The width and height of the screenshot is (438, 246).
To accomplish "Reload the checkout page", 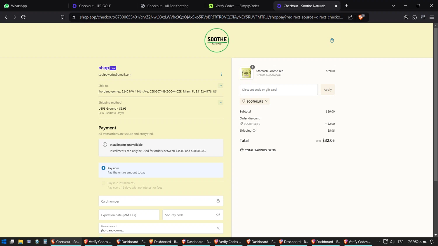I will 23,17.
